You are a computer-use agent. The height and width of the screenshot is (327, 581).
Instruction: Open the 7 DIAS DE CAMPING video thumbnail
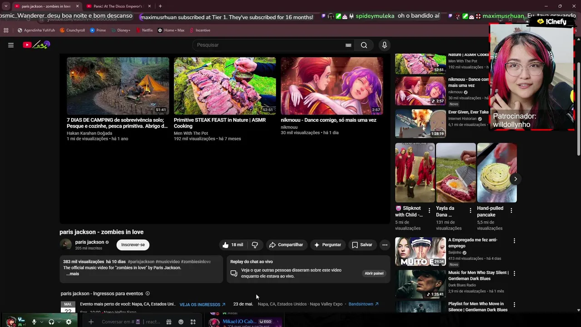click(x=118, y=86)
